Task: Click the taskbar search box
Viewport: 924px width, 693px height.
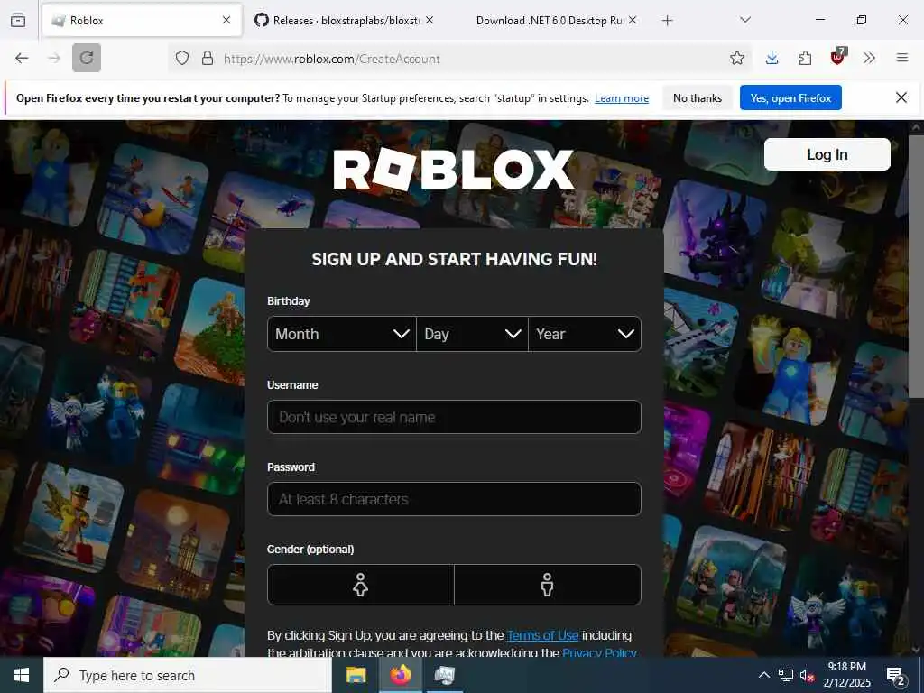Action: [x=188, y=675]
